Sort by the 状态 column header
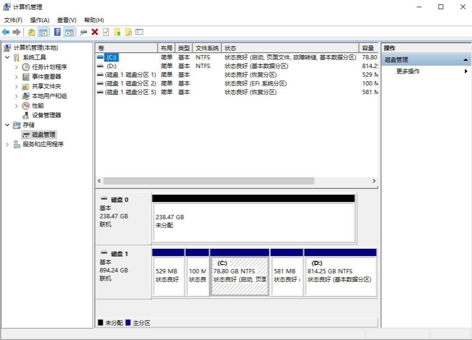The image size is (472, 340). [x=290, y=48]
